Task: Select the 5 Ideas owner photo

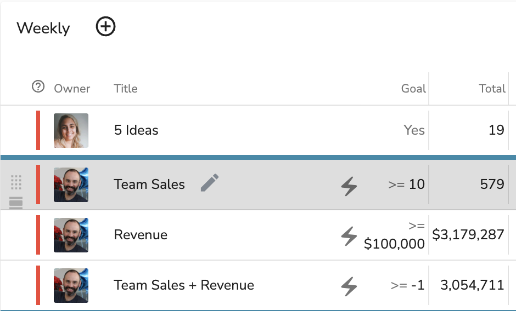Action: (71, 130)
